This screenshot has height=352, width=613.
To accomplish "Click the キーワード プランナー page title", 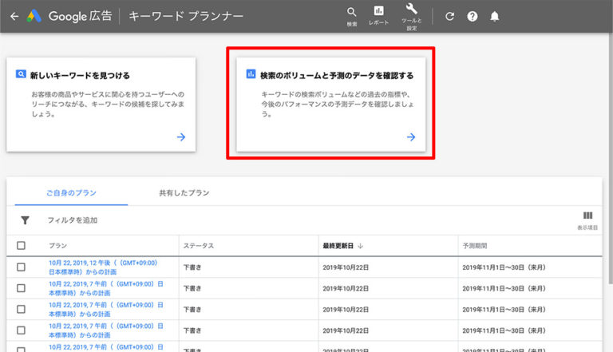I will tap(186, 16).
